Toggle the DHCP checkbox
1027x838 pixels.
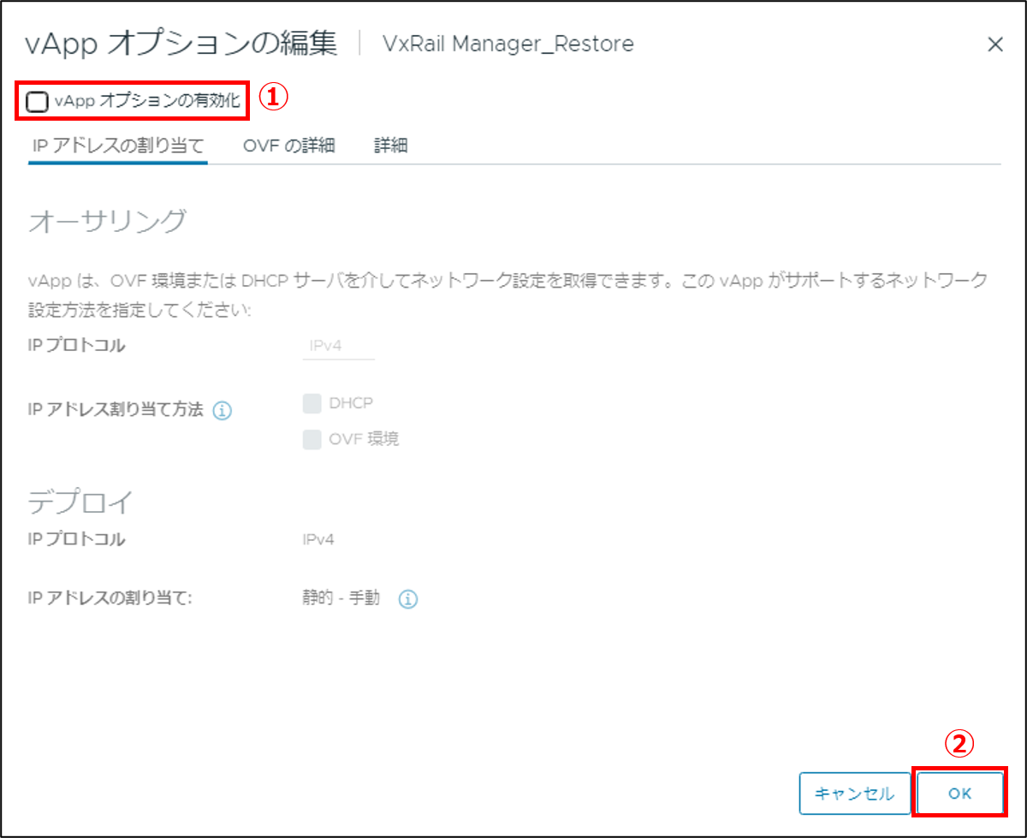312,403
